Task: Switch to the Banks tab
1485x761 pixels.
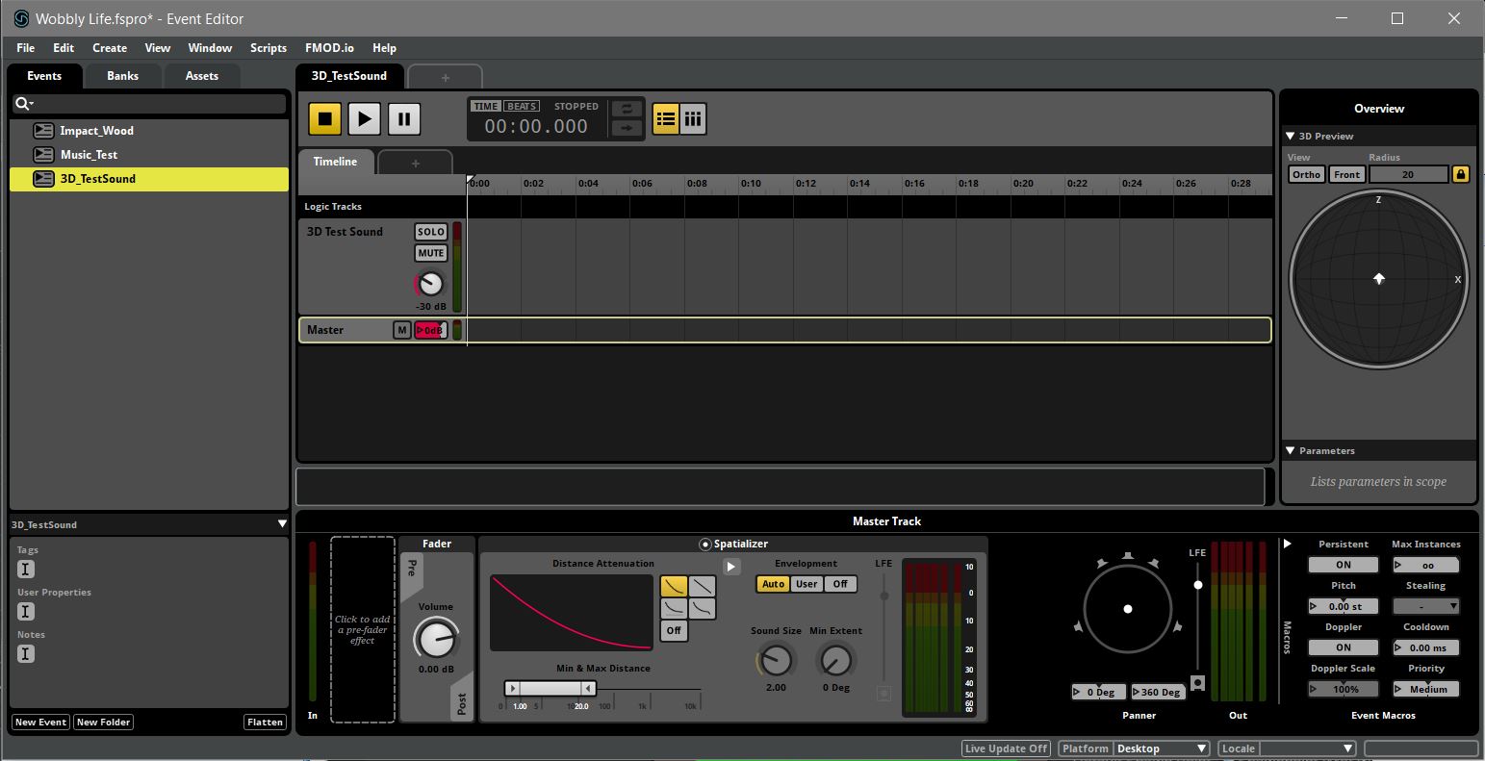Action: pos(122,75)
